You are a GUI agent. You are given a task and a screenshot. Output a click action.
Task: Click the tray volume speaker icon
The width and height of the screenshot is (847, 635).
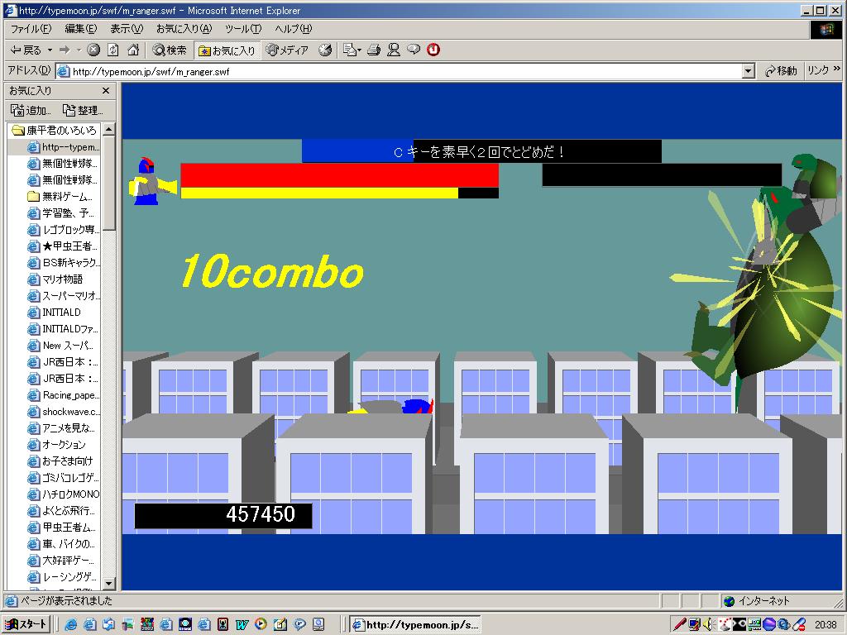coord(708,625)
